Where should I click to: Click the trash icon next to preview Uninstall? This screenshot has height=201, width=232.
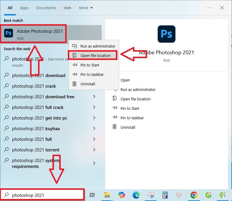point(114,127)
